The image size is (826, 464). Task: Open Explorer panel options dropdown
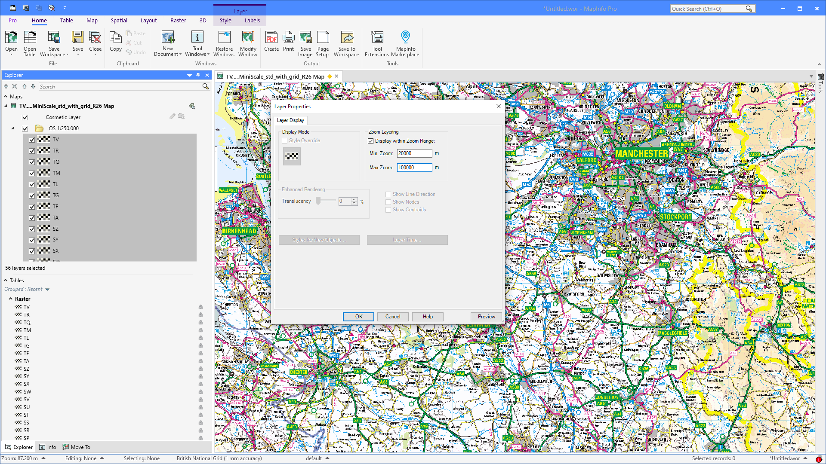189,75
